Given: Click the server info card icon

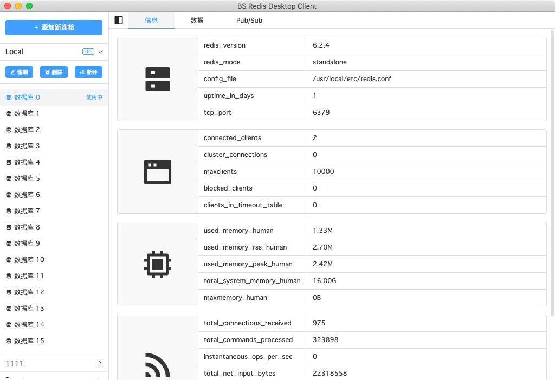Looking at the screenshot, I should [158, 79].
